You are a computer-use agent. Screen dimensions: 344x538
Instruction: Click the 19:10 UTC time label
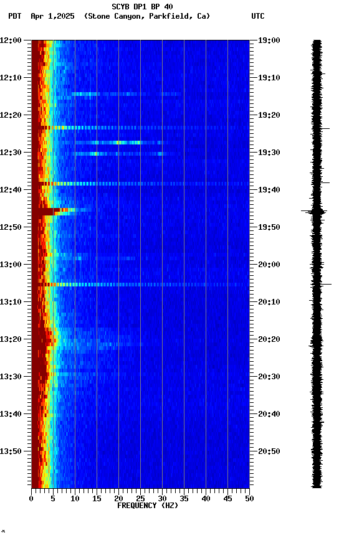(269, 78)
